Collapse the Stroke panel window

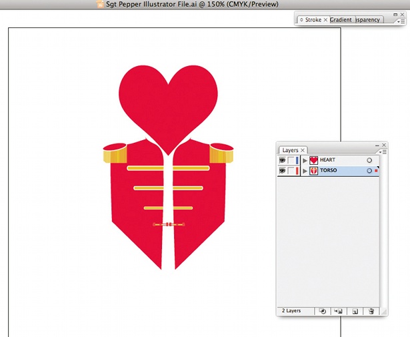(x=395, y=15)
